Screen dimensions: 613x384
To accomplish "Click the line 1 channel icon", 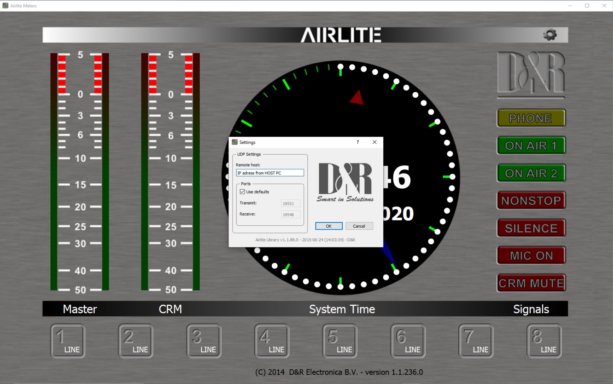I will tap(68, 341).
